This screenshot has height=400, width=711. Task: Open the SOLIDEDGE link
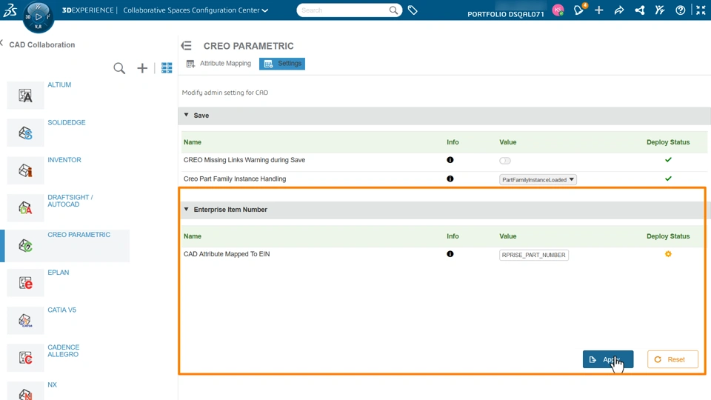(x=67, y=122)
